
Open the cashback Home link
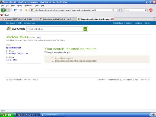[21, 40]
